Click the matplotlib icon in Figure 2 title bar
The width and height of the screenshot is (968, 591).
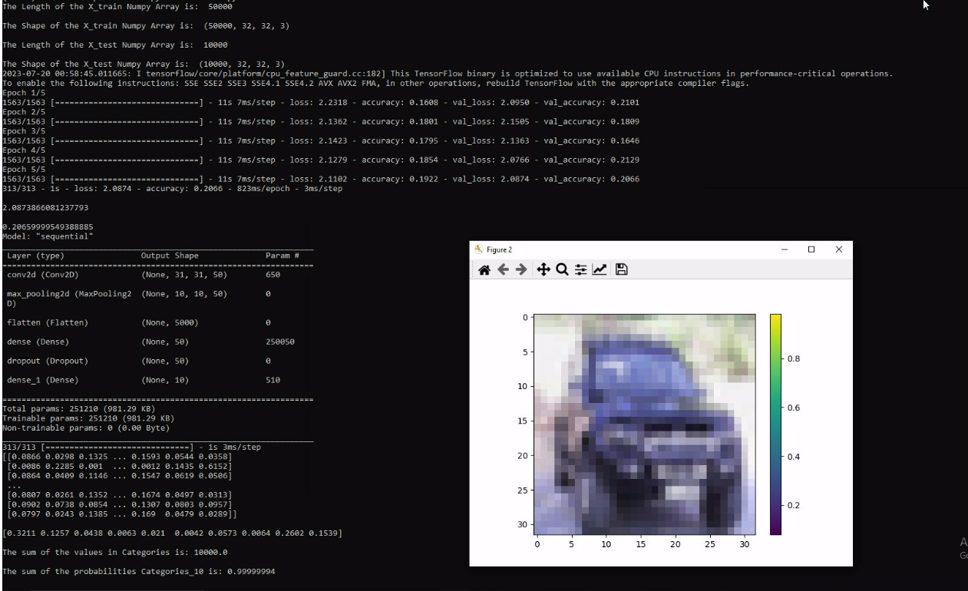pyautogui.click(x=479, y=249)
